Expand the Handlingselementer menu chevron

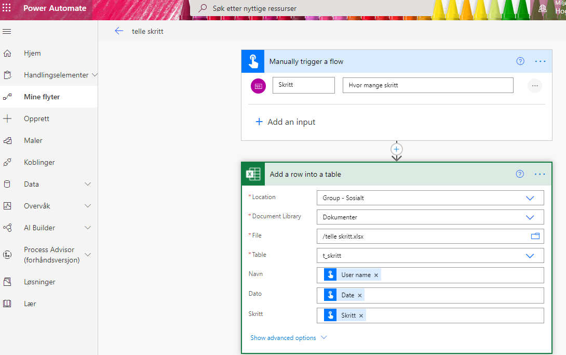coord(95,75)
